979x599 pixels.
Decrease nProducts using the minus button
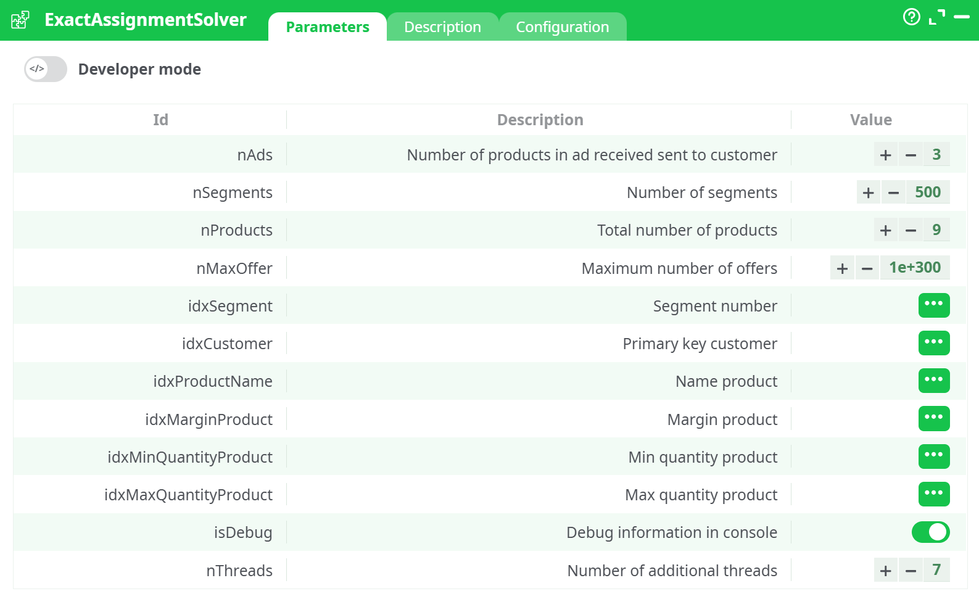coord(911,229)
